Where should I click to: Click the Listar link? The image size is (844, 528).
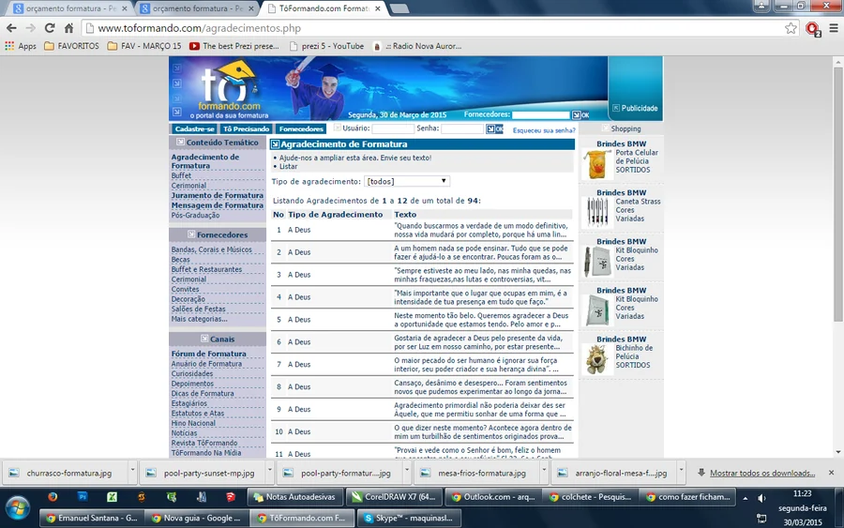[x=288, y=166]
